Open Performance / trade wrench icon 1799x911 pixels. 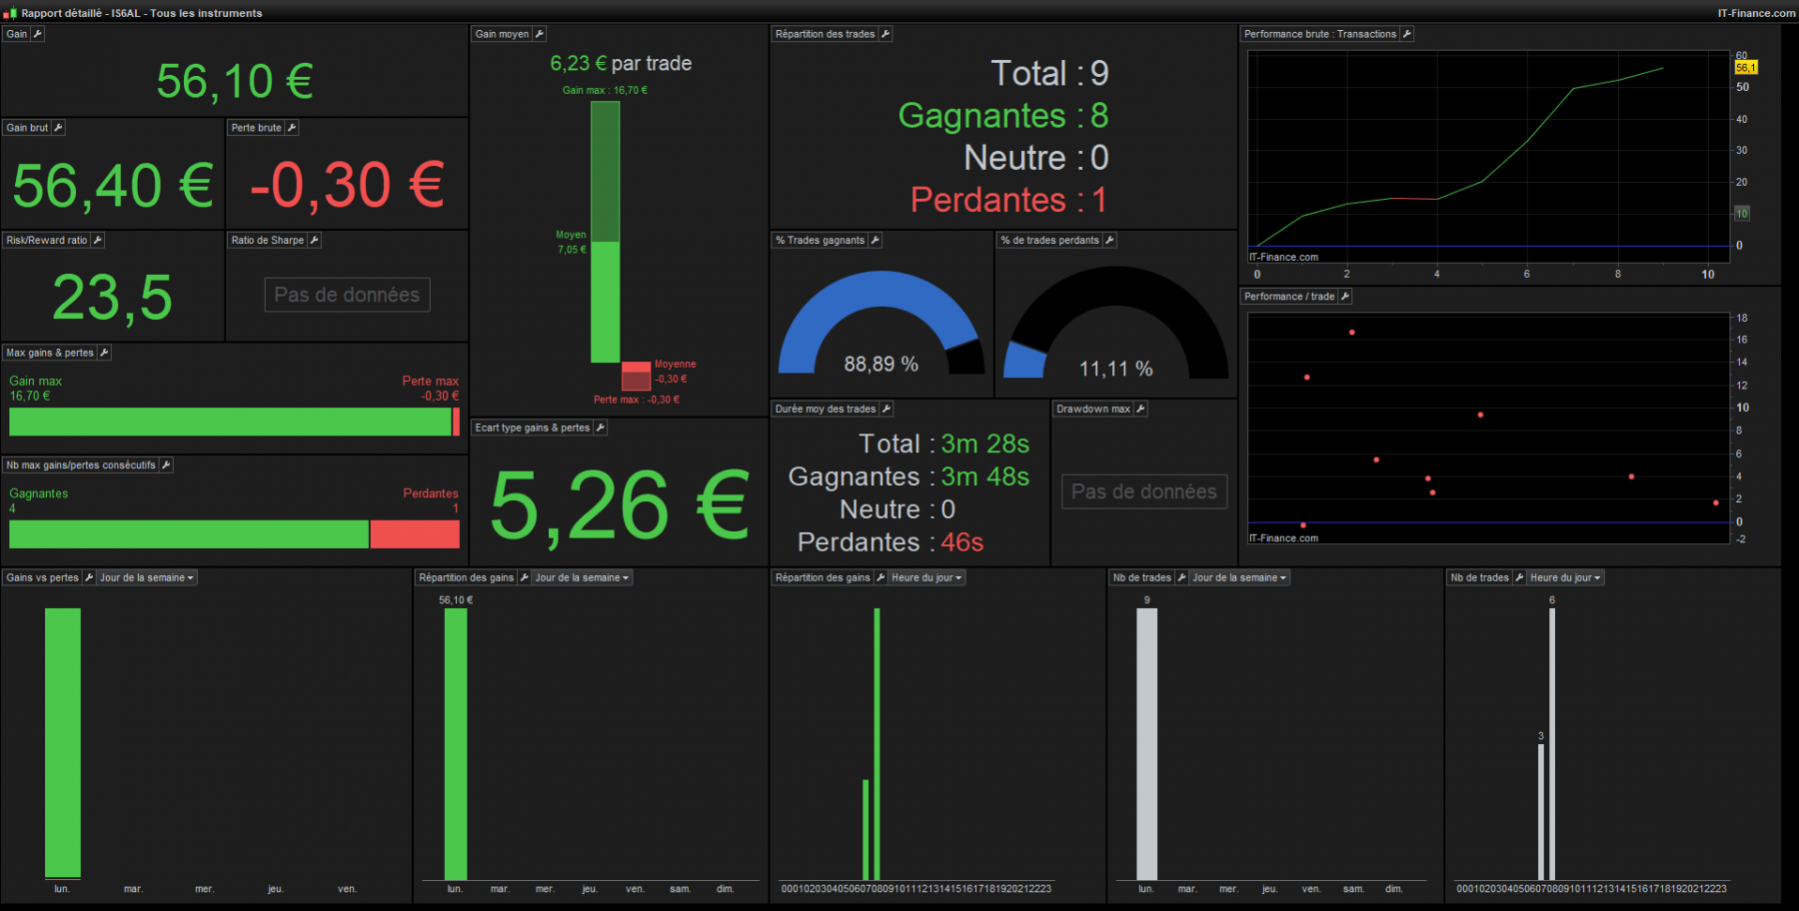click(x=1344, y=297)
